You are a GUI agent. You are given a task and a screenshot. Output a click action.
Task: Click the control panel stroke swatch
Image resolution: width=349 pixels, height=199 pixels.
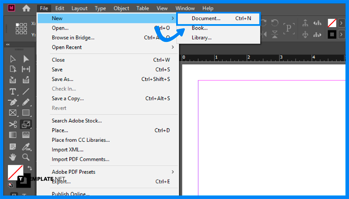(332, 34)
